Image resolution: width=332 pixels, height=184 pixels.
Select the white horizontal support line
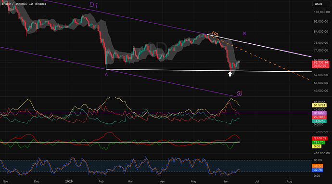click(x=208, y=71)
